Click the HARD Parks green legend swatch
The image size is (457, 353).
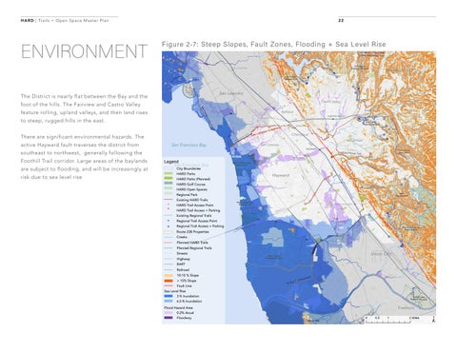(169, 174)
